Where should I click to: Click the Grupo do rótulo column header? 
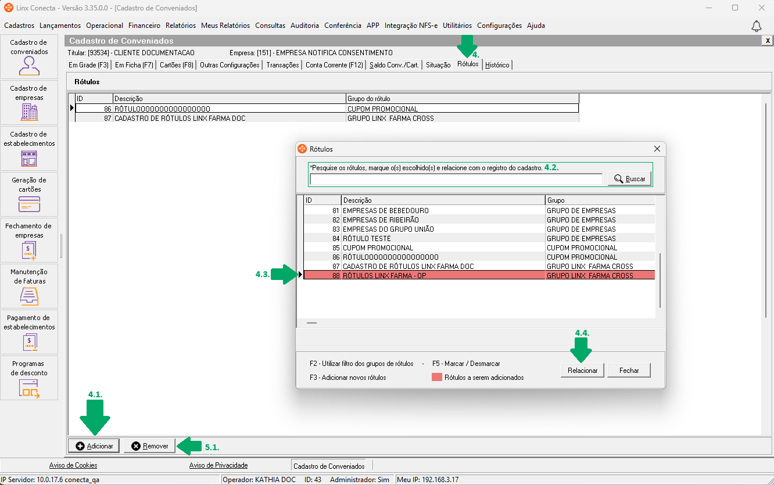(x=463, y=99)
